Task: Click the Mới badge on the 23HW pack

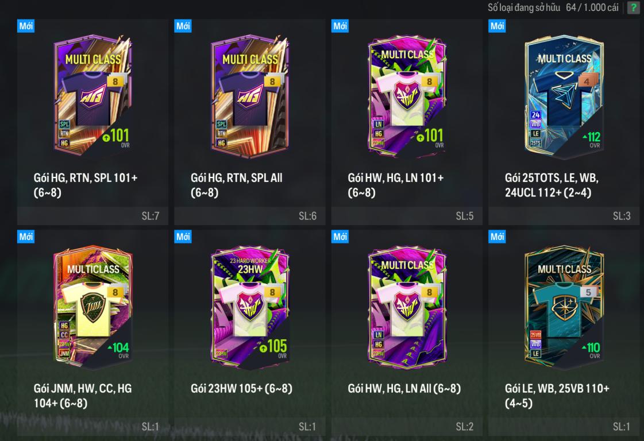Action: [x=183, y=237]
